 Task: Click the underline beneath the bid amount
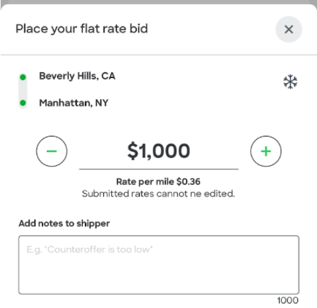click(159, 169)
